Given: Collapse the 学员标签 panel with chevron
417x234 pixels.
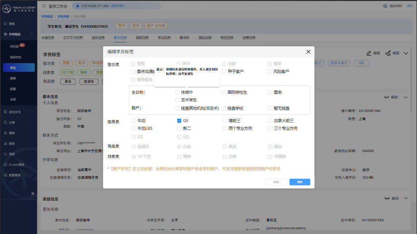Looking at the screenshot, I should [x=405, y=53].
